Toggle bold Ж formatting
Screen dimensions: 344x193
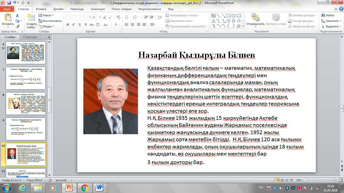pos(67,25)
